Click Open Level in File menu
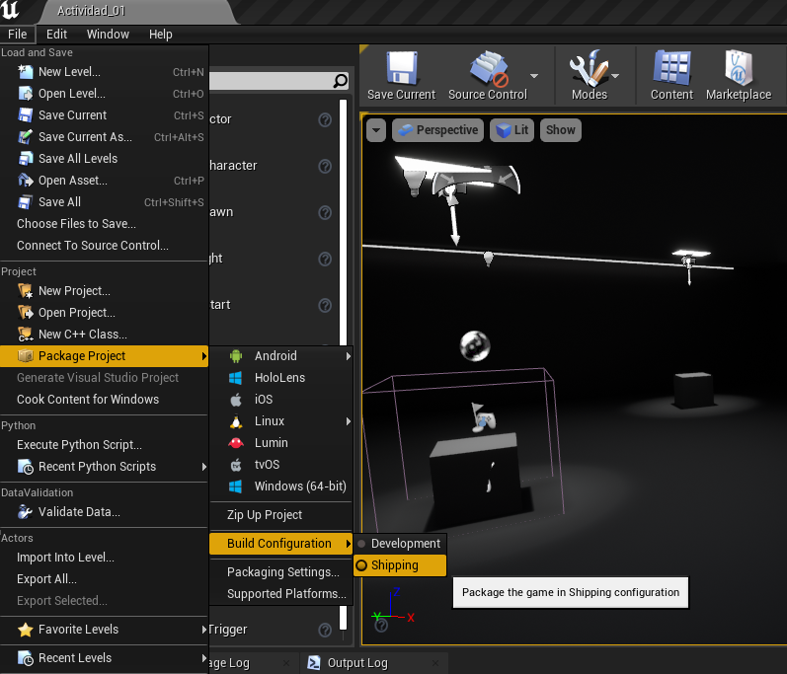 coord(104,94)
